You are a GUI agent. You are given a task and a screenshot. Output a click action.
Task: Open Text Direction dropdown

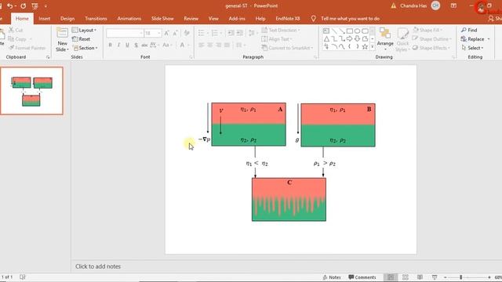click(x=281, y=30)
